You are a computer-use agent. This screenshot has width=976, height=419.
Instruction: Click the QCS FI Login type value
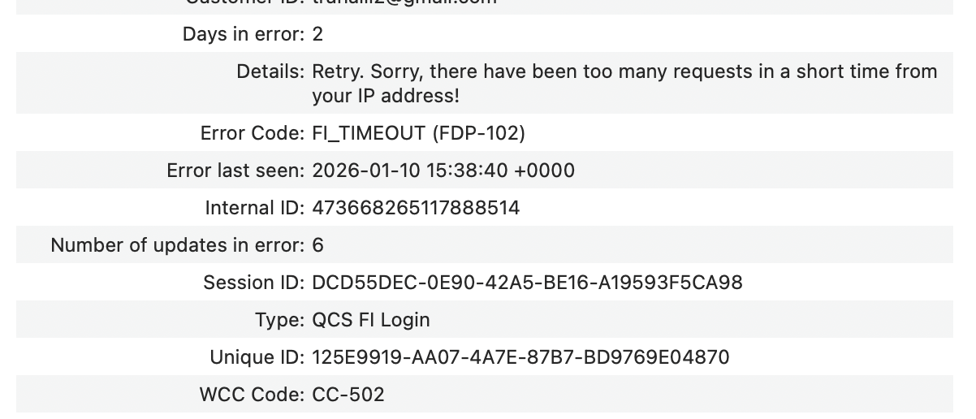[371, 320]
